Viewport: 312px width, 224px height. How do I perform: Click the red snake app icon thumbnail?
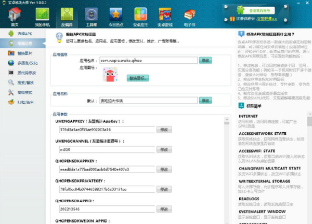110,75
